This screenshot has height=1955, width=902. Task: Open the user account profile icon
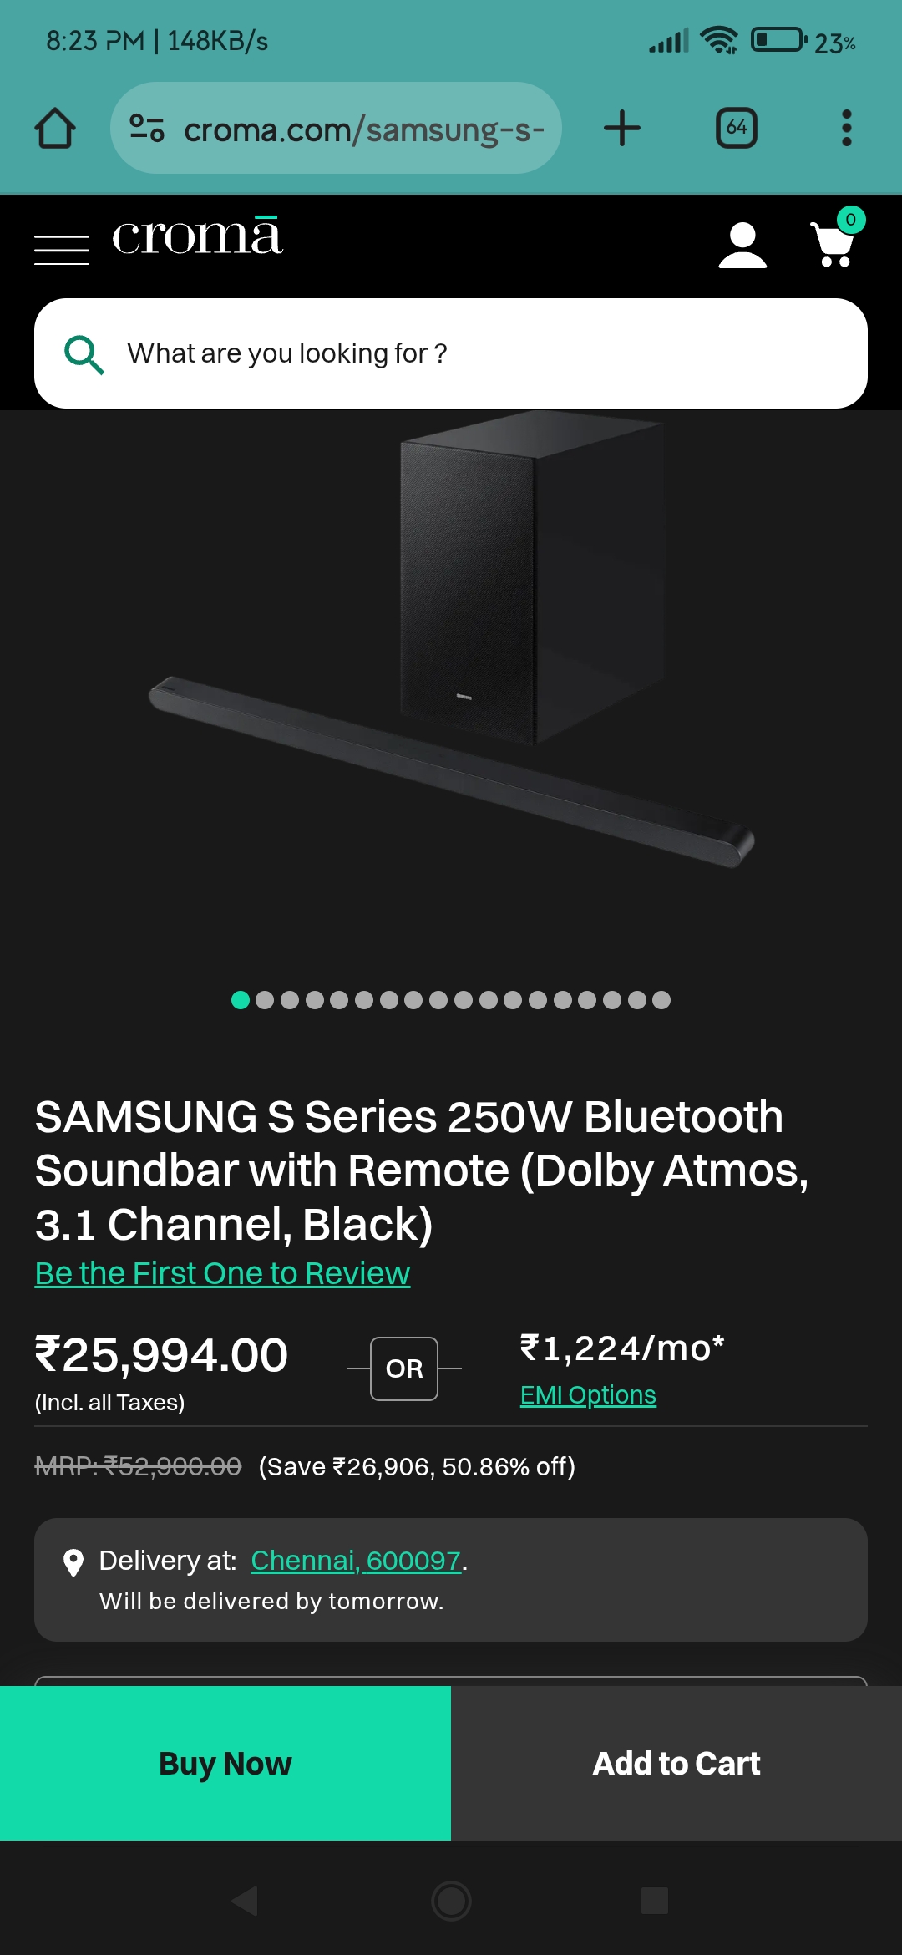pyautogui.click(x=742, y=246)
